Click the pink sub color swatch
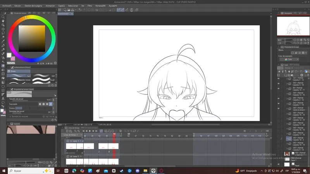Viewport: 310px width, 174px height. 13,59
